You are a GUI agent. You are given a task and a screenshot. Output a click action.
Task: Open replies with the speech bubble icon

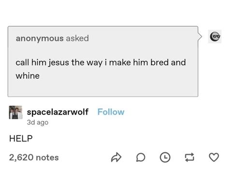point(141,157)
